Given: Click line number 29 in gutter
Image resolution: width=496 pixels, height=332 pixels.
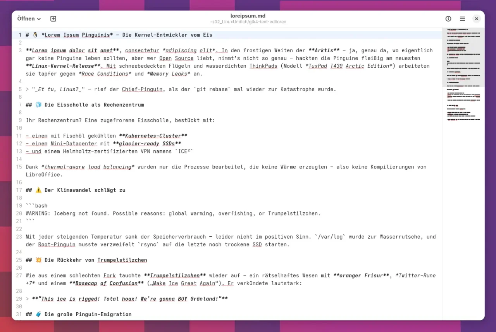Looking at the screenshot, I should tap(19, 299).
